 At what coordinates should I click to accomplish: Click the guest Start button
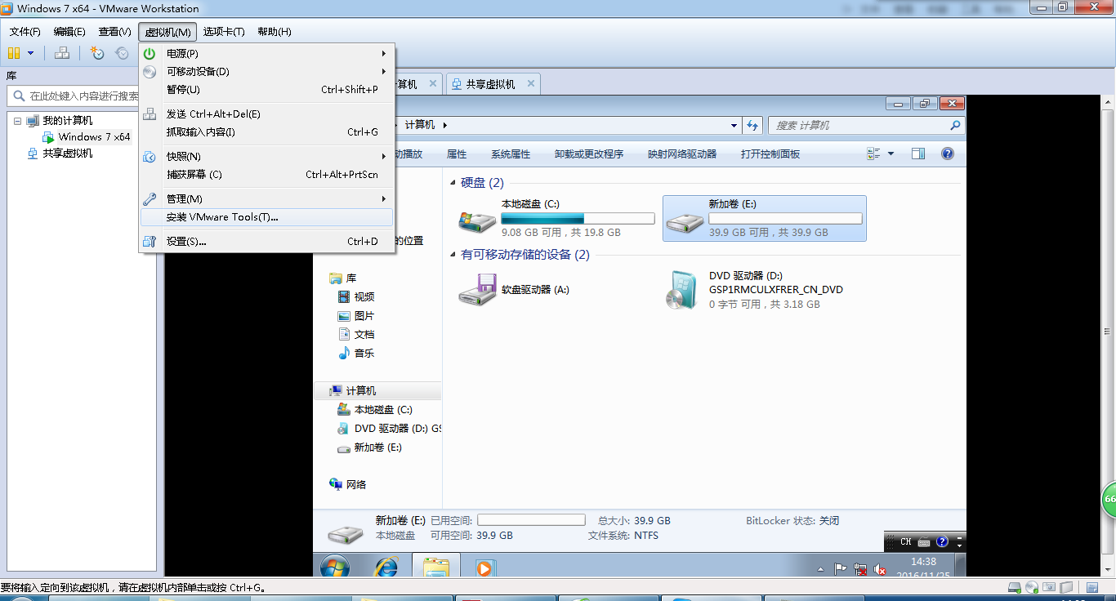pyautogui.click(x=335, y=567)
